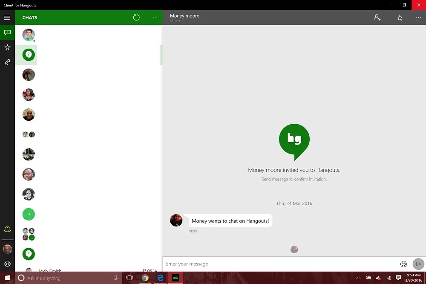Open chat with man wearing glasses on orange background

point(29,115)
